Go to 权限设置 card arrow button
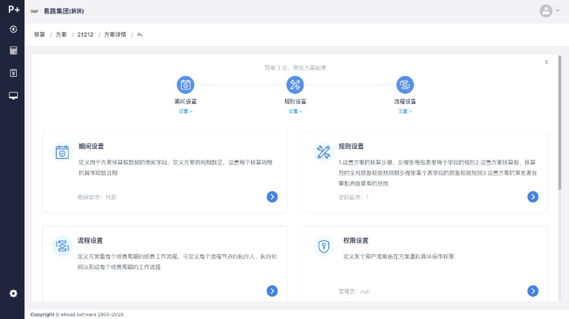 (533, 291)
